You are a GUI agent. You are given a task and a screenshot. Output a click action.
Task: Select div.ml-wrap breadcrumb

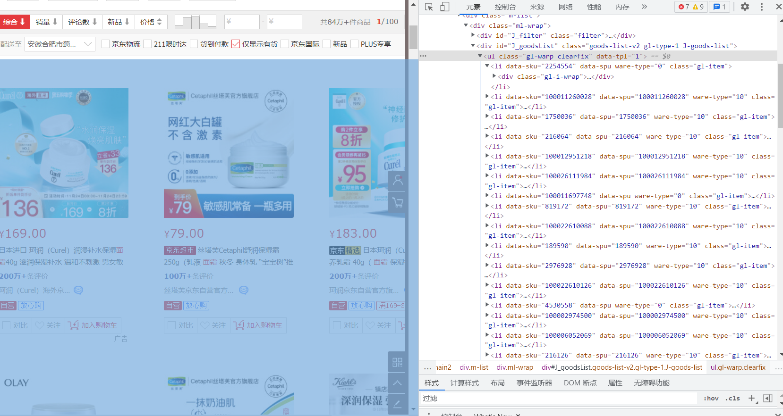515,367
